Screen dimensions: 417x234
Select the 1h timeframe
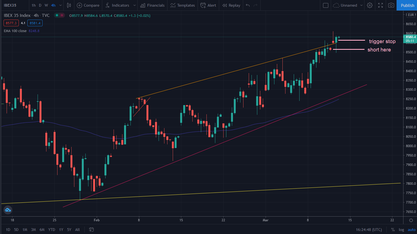tap(34, 5)
